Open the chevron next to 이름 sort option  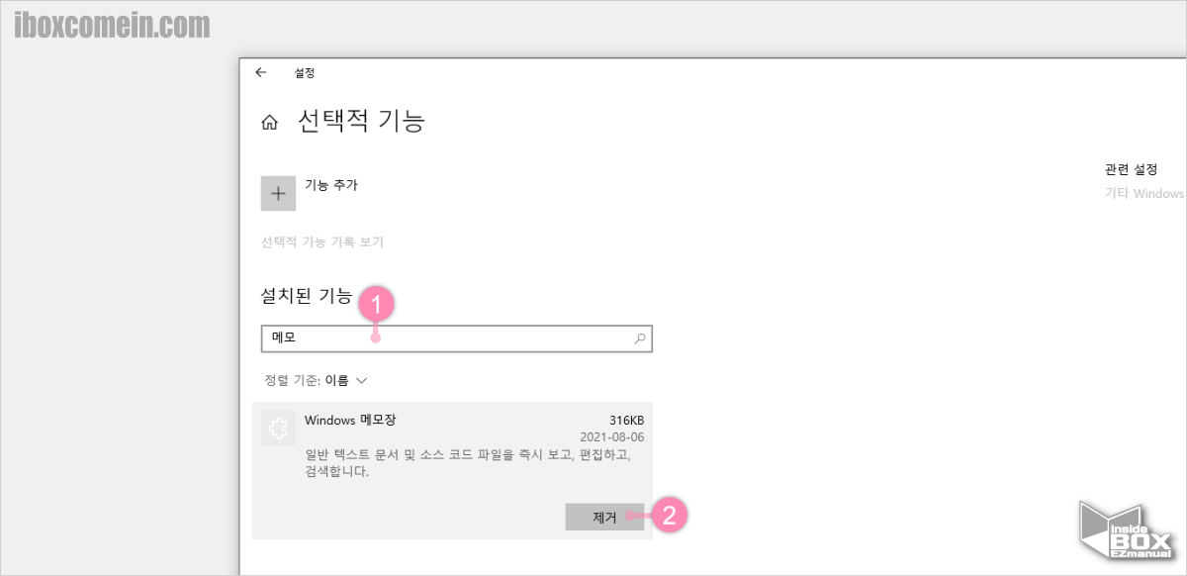coord(362,380)
